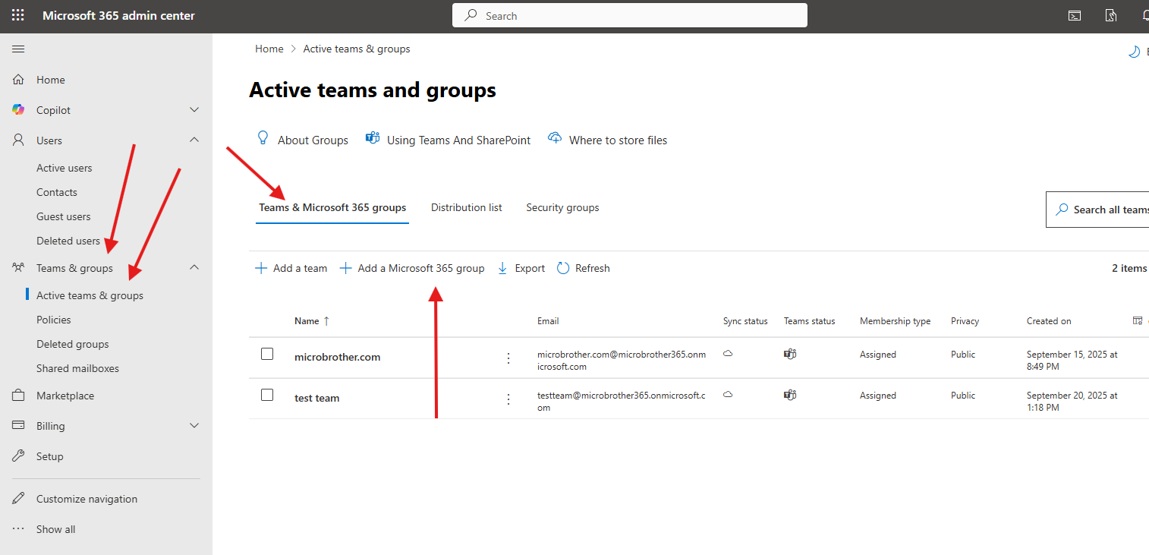
Task: Click the Refresh icon in toolbar
Action: (563, 268)
